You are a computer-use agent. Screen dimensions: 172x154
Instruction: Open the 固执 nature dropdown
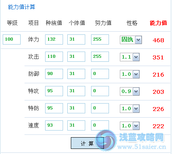pos(131,40)
